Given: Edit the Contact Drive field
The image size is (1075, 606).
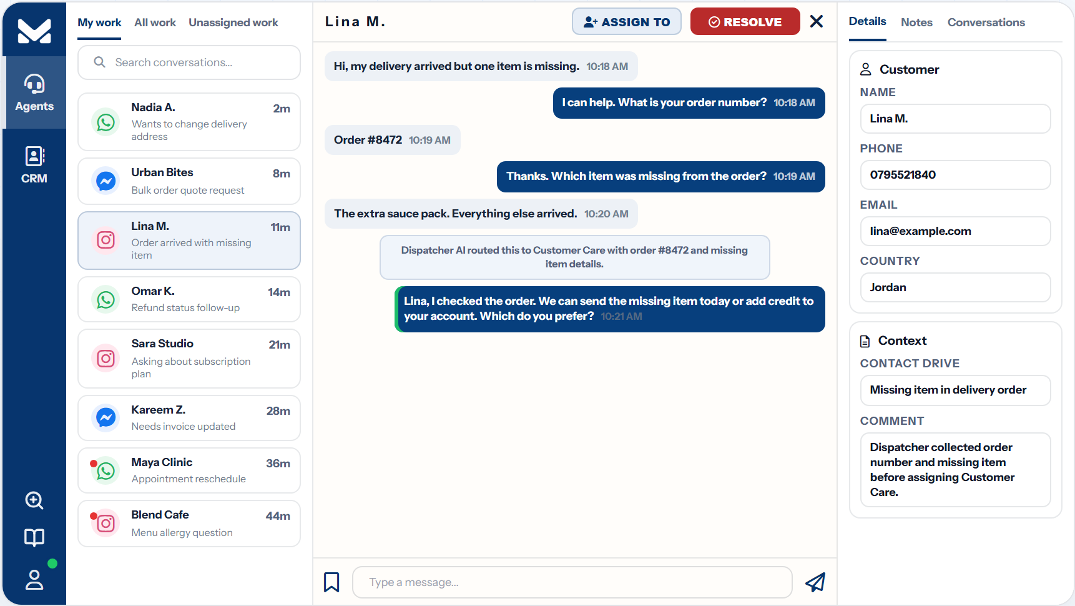Looking at the screenshot, I should click(956, 390).
